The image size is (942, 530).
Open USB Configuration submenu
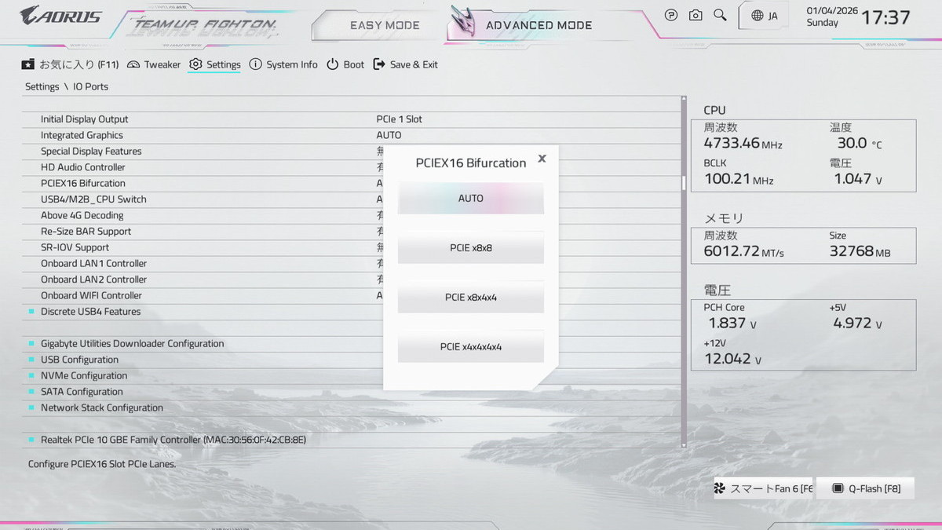click(79, 360)
